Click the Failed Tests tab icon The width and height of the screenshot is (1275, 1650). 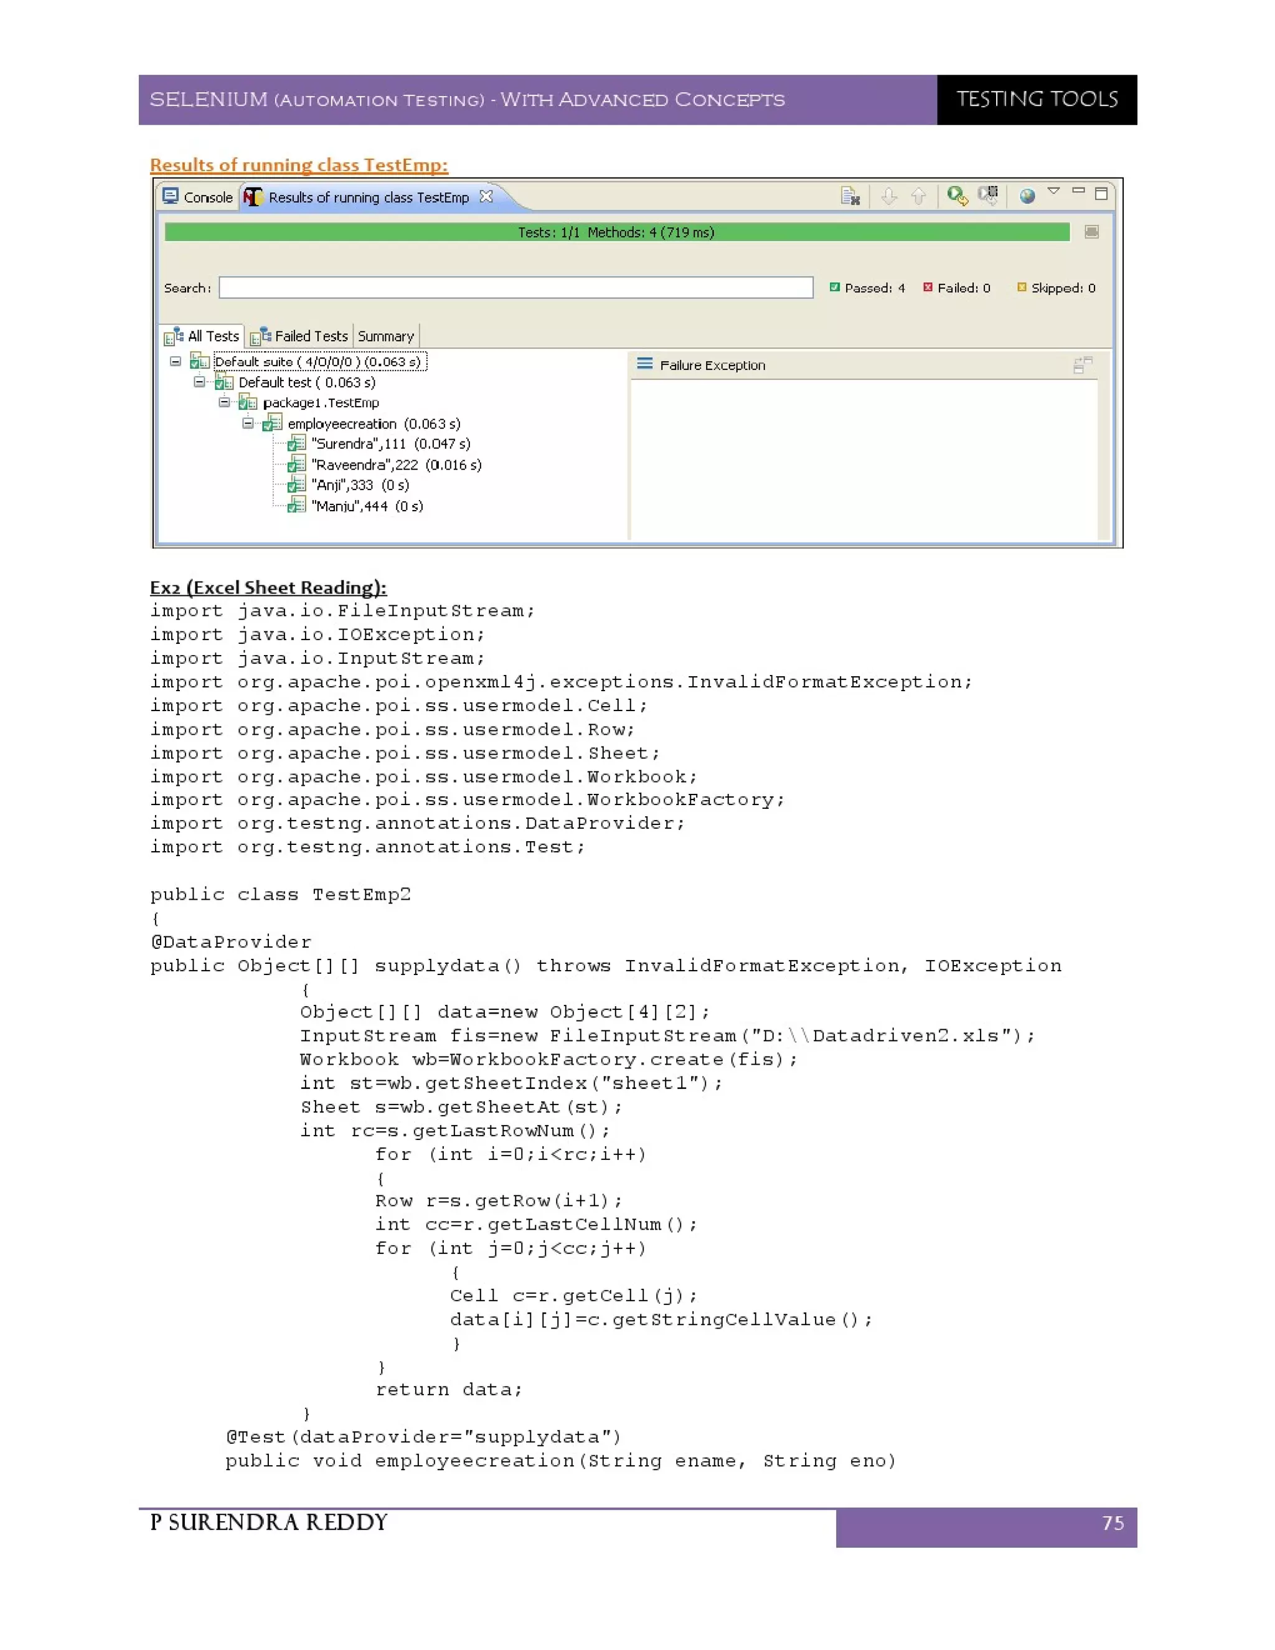[x=261, y=336]
